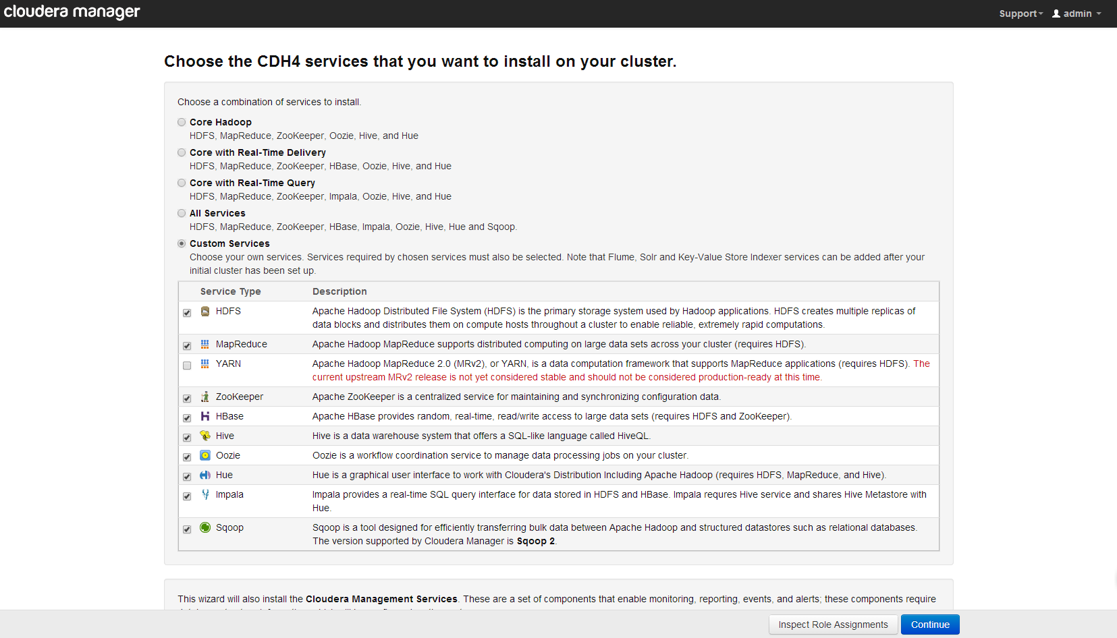Uncheck the HDFS service checkbox

(x=187, y=313)
